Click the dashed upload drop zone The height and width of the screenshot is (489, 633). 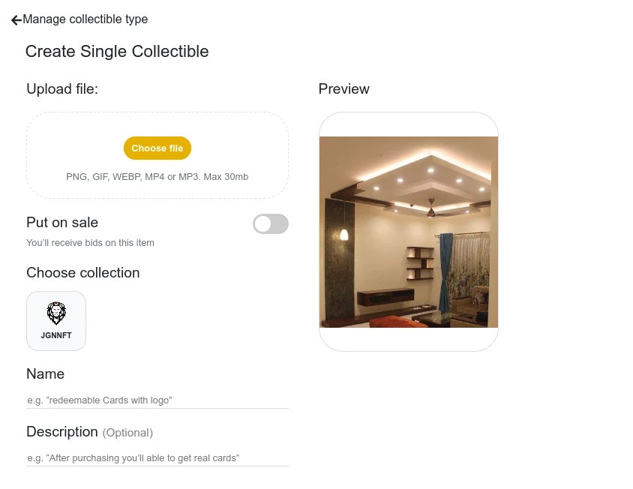(157, 155)
